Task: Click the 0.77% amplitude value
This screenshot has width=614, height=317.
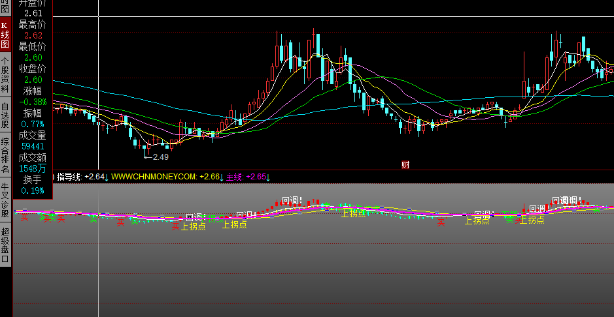Action: point(33,124)
